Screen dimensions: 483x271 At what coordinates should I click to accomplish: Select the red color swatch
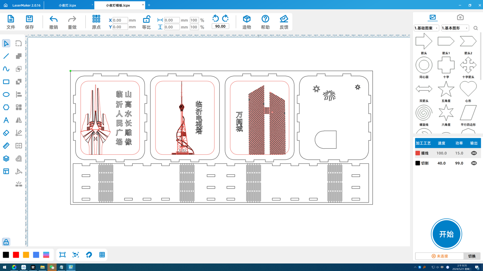coord(16,255)
